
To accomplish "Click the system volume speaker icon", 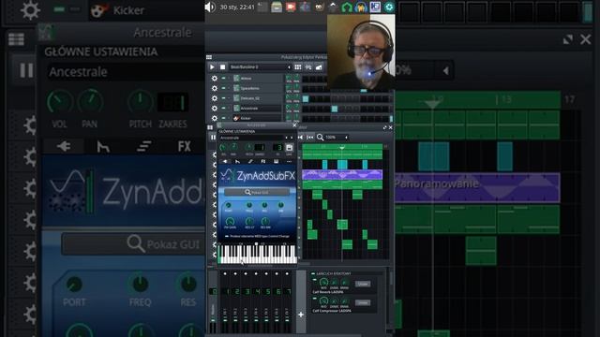I will 210,7.
